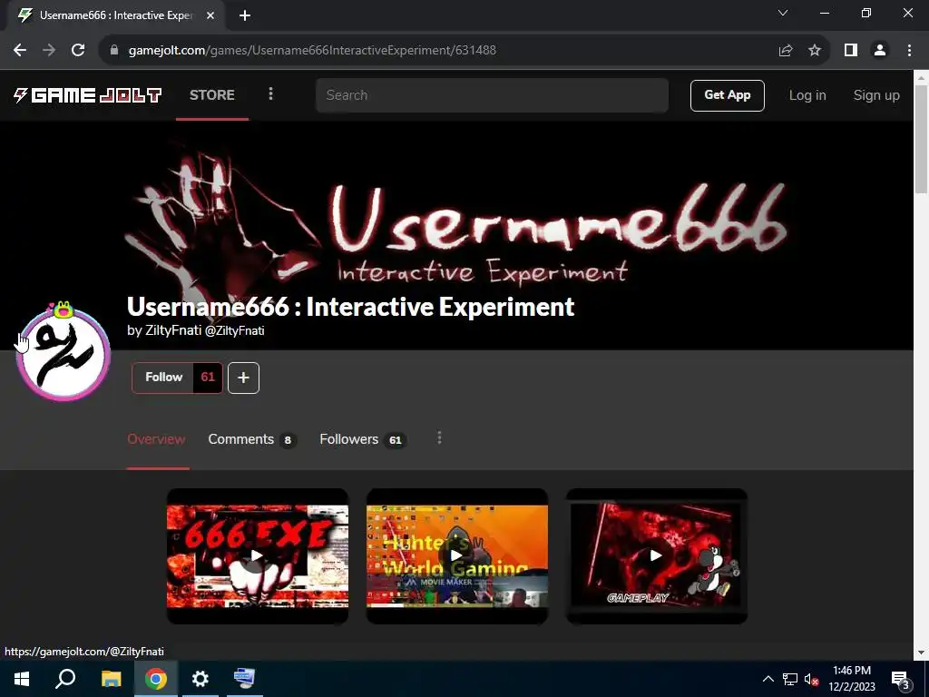Open the navbar more-options menu
929x697 pixels.
coord(270,93)
